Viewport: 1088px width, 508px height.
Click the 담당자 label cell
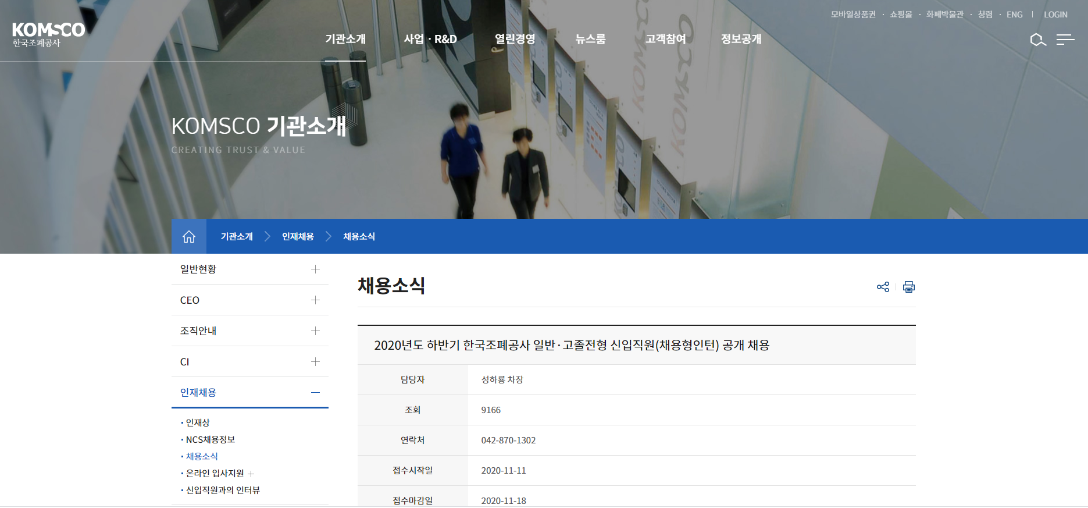coord(412,379)
